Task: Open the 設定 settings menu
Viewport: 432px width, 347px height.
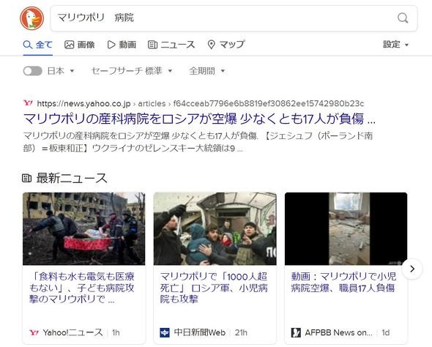Action: coord(395,45)
